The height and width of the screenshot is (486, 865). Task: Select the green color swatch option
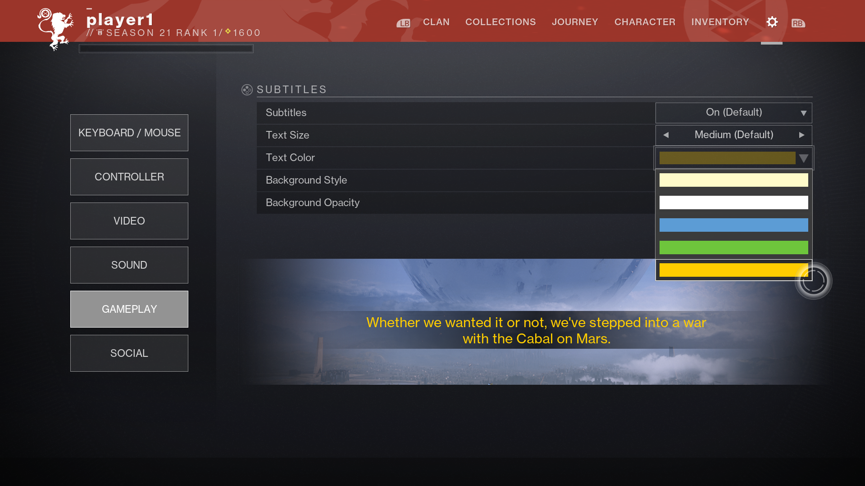tap(734, 247)
